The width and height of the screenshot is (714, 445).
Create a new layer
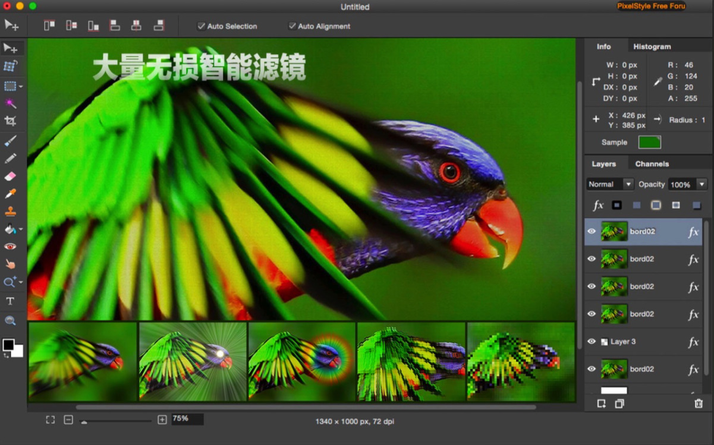(x=602, y=403)
